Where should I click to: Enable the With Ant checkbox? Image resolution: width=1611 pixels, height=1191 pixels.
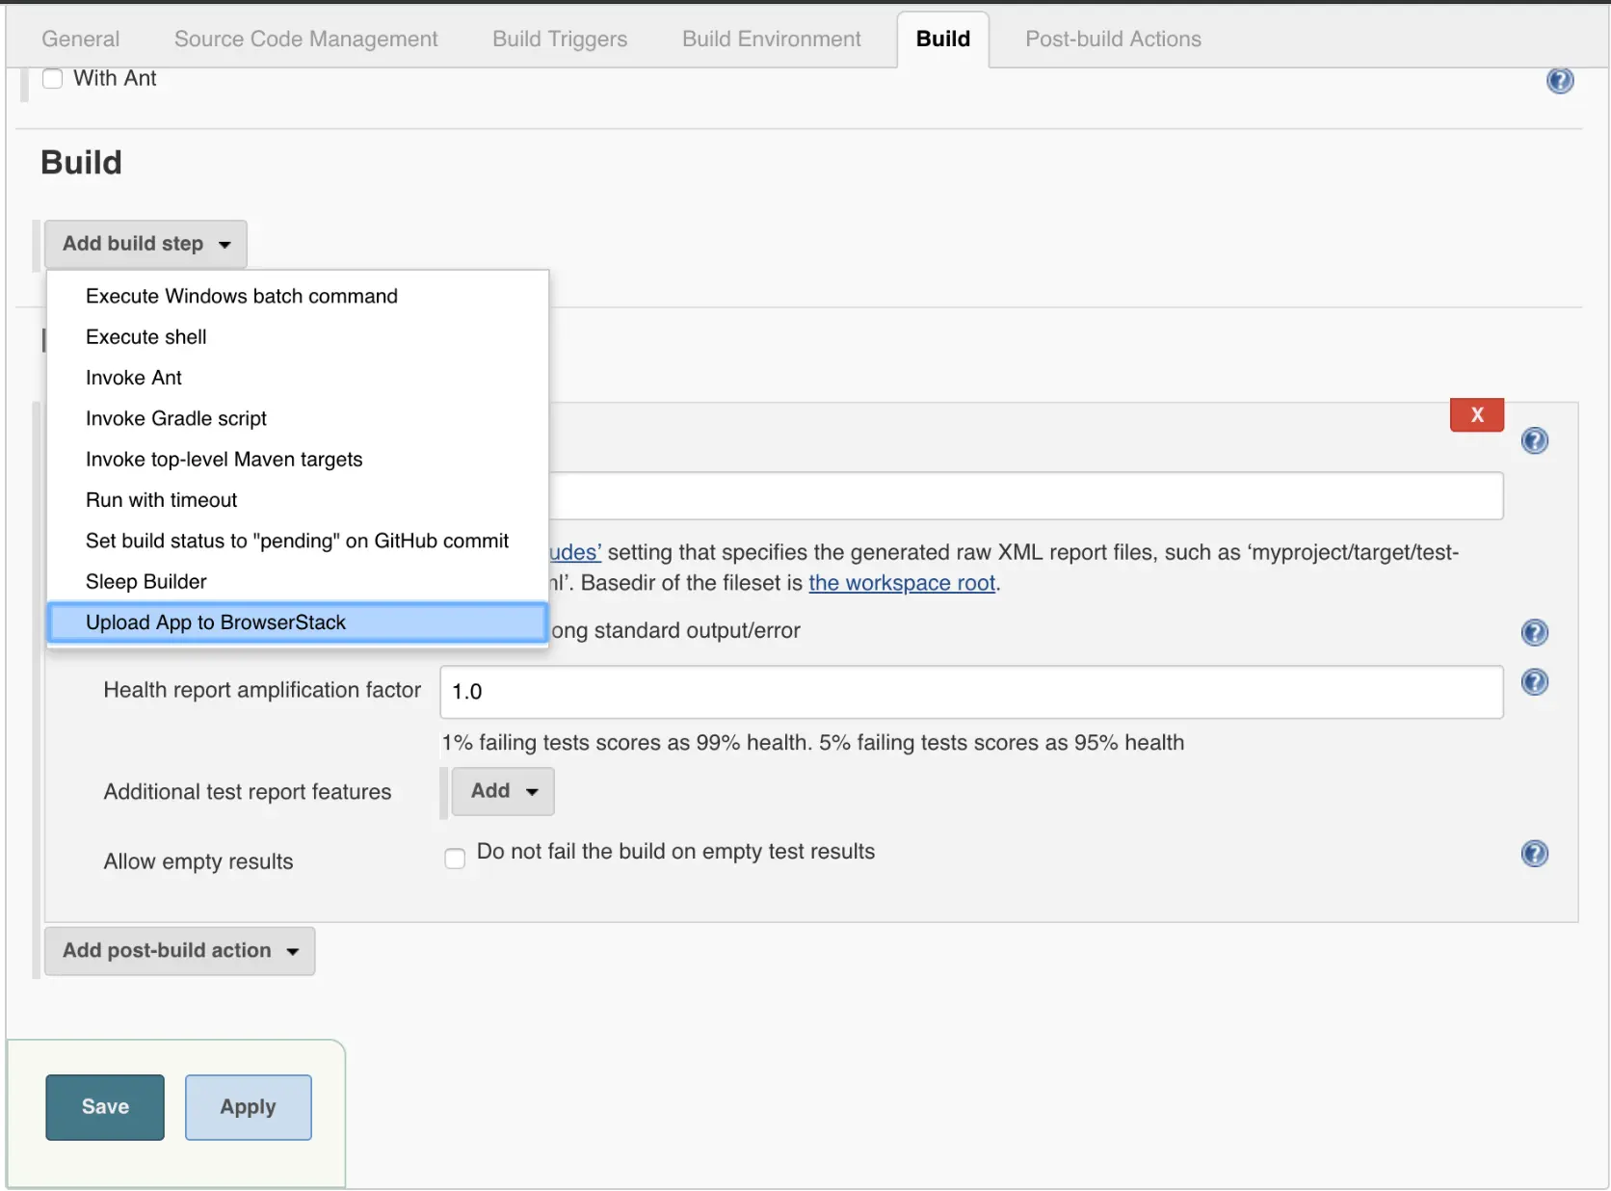pyautogui.click(x=53, y=79)
